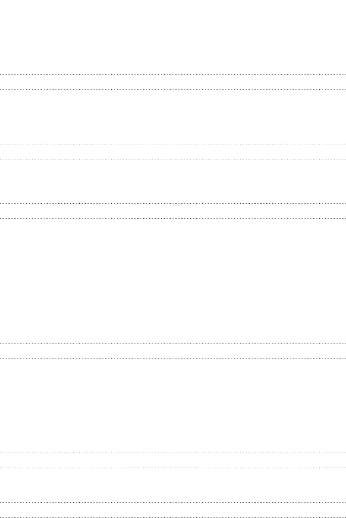This screenshot has width=346, height=518.
Task: Click the ninth dotted line from top
Action: tap(173, 453)
